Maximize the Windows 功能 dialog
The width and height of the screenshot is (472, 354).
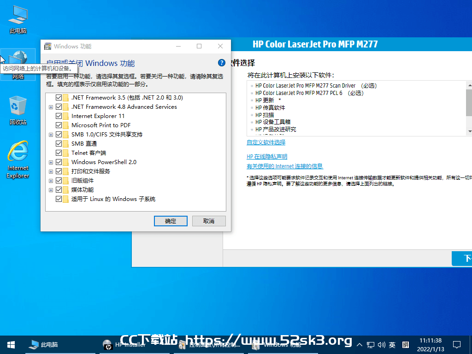[x=199, y=46]
